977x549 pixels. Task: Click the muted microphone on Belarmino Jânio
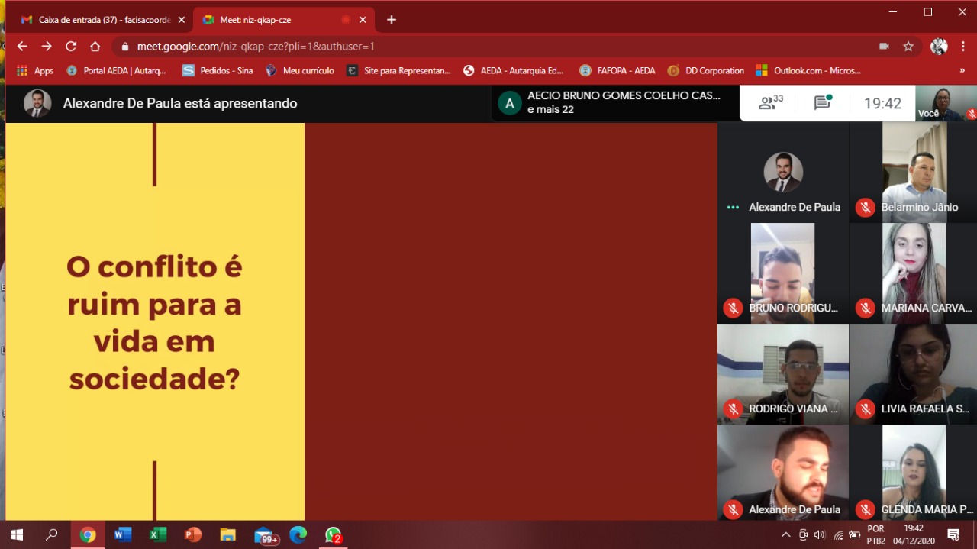(x=865, y=208)
